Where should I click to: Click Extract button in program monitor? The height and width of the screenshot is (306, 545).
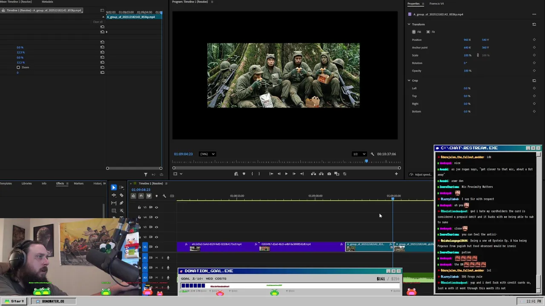point(321,174)
